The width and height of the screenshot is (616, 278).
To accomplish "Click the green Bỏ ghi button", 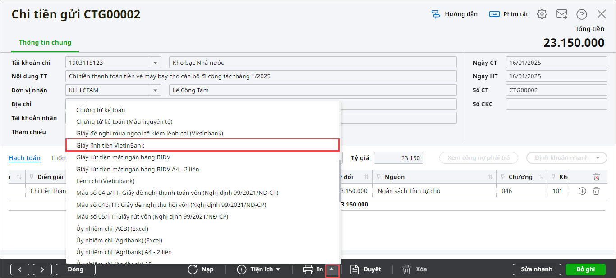I will 585,269.
